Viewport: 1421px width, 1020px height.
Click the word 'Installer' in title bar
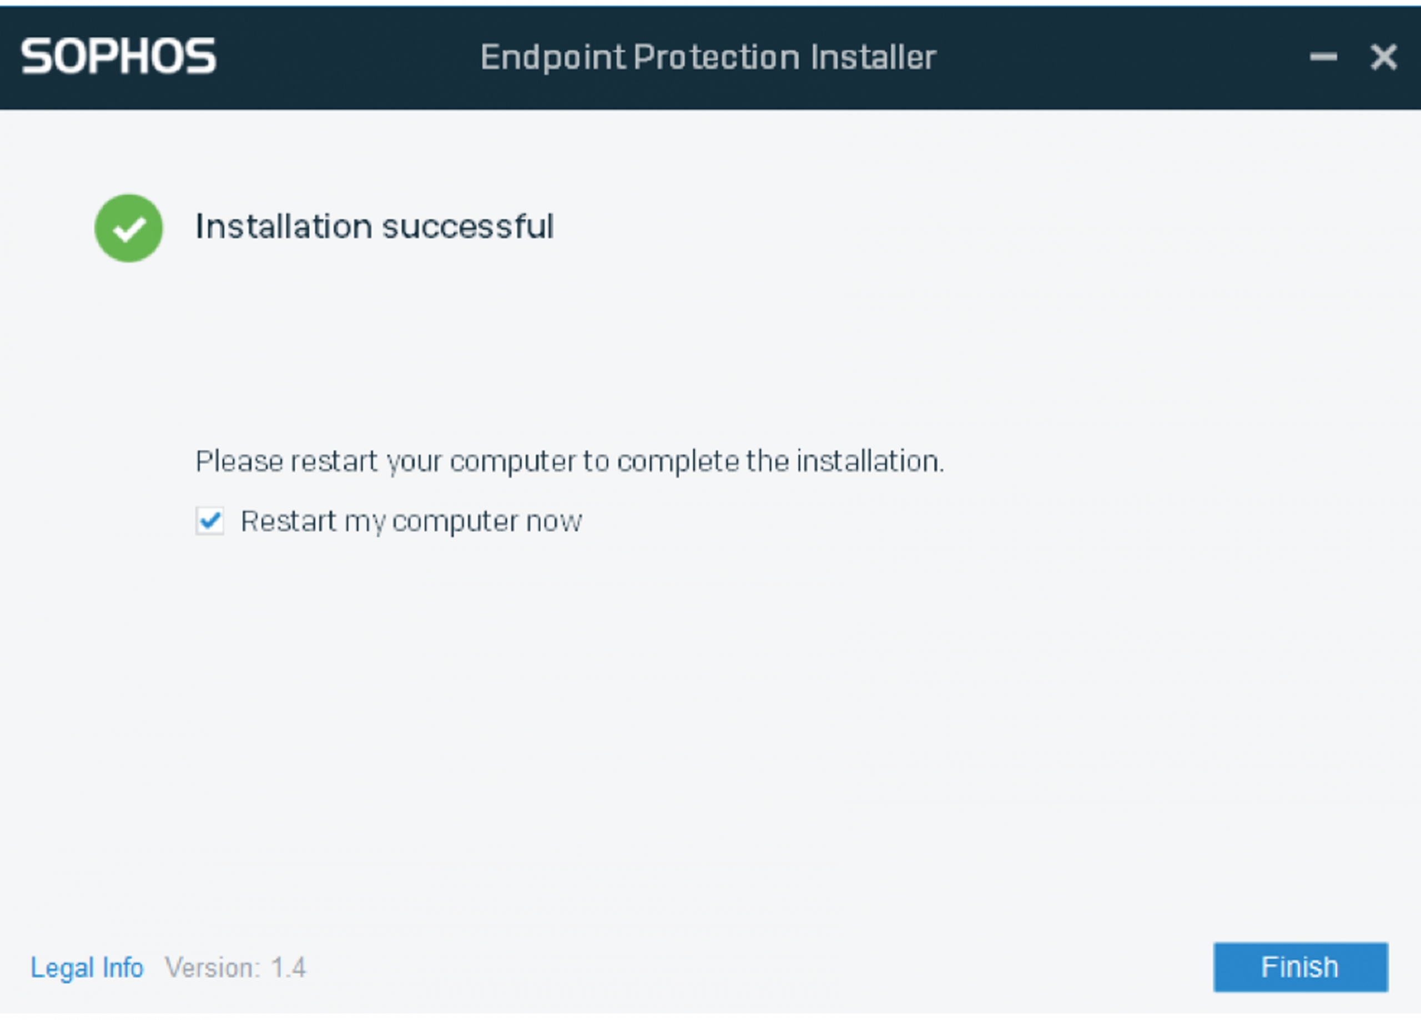pos(873,57)
